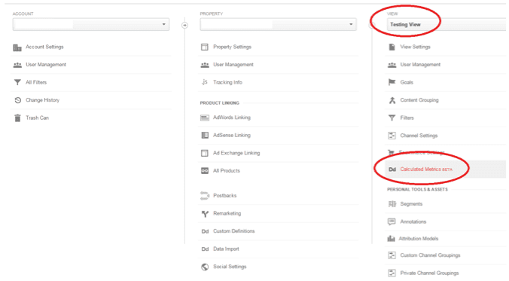
Task: Click the Attribution Models bar chart icon
Action: [392, 239]
